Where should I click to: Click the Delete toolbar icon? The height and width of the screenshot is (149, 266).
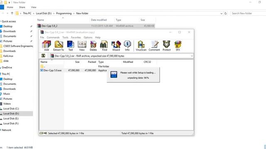click(x=93, y=46)
